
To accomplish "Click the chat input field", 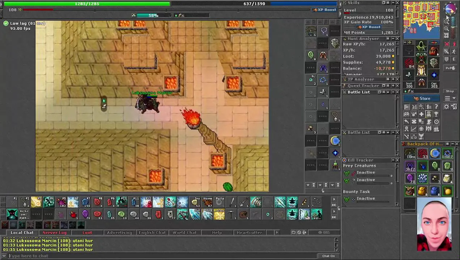I will 163,256.
